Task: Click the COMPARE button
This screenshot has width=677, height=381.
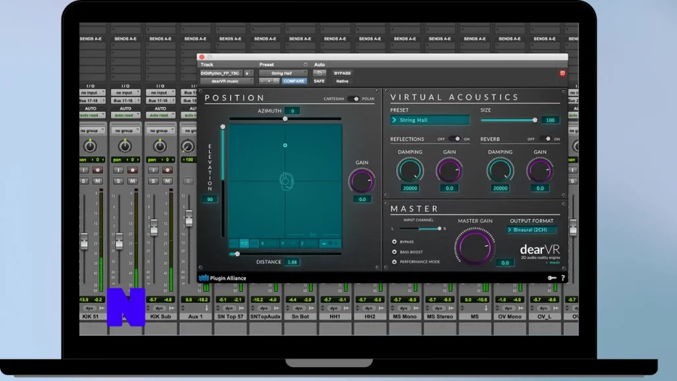Action: coord(294,81)
